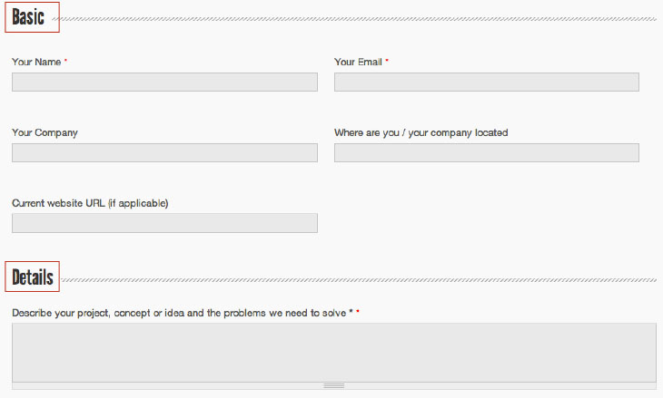Focus the Current website URL field
Image resolution: width=663 pixels, height=398 pixels.
[x=164, y=223]
